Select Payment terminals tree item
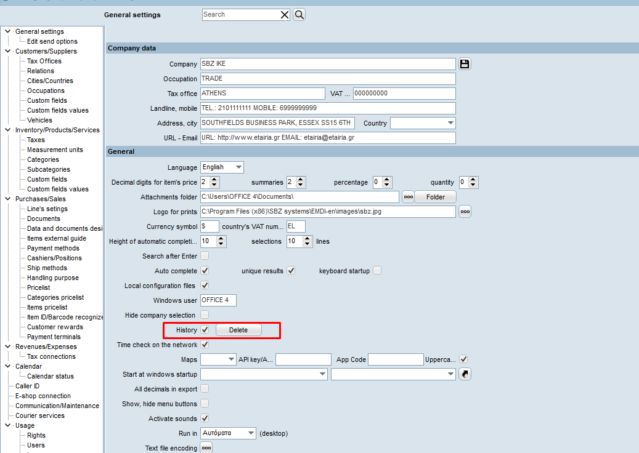 coord(54,337)
